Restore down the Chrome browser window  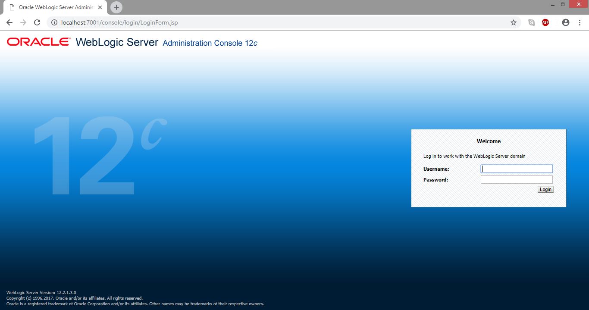click(x=563, y=4)
